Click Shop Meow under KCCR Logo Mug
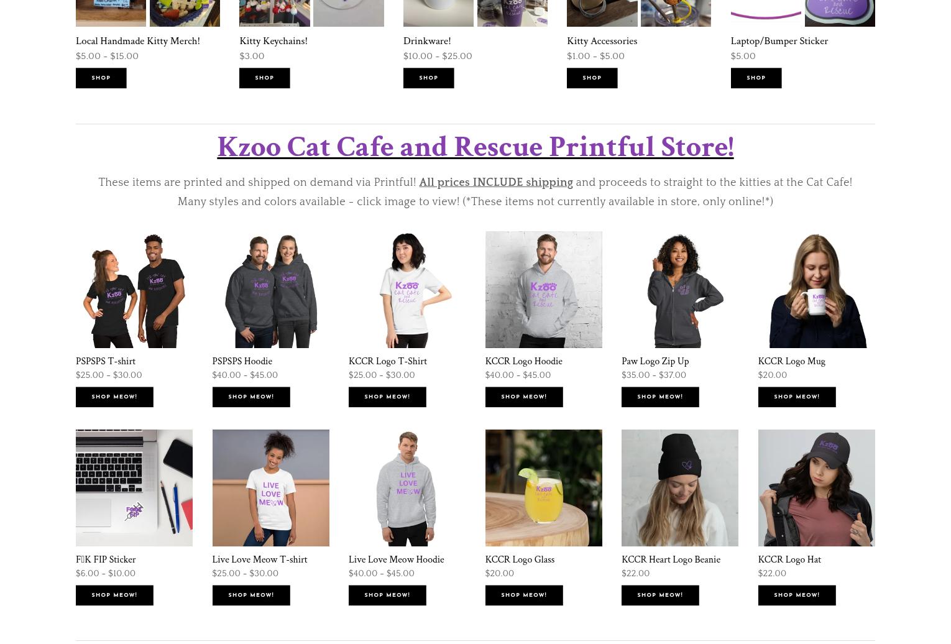Screen dimensions: 951x644 tap(796, 397)
